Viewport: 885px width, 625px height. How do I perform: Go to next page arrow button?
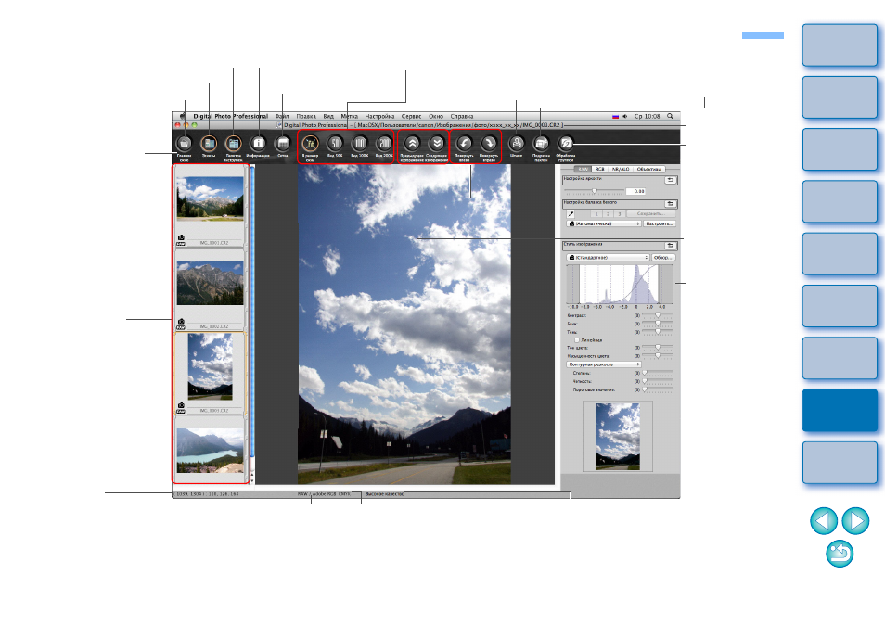pyautogui.click(x=855, y=520)
